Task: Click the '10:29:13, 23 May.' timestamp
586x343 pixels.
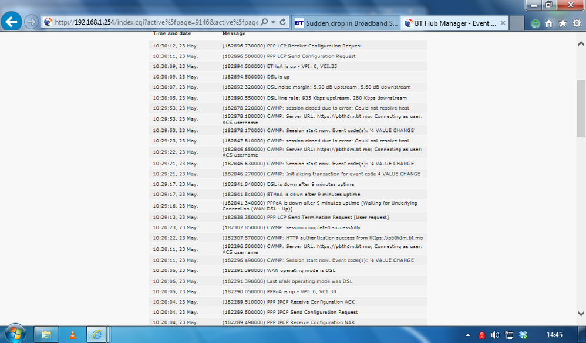Action: pyautogui.click(x=176, y=217)
